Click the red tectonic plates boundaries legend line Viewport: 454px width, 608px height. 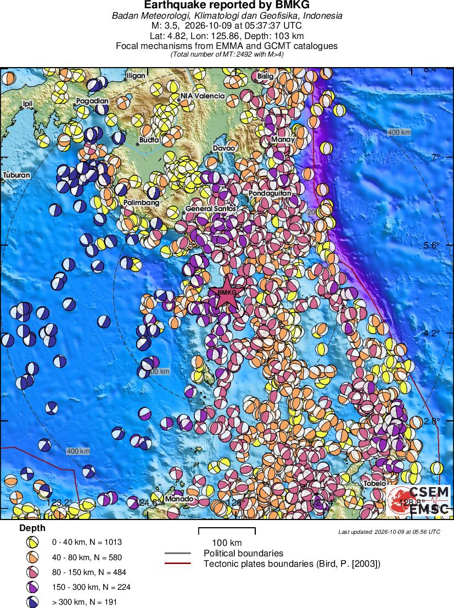[x=178, y=563]
